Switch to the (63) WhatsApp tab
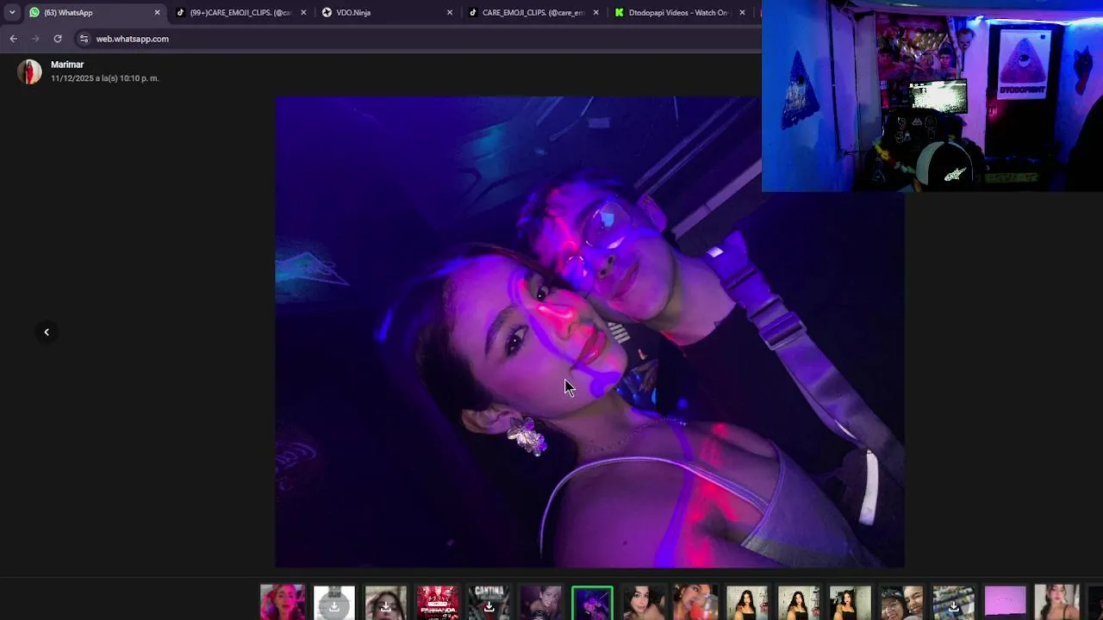Viewport: 1103px width, 620px height. pyautogui.click(x=95, y=13)
